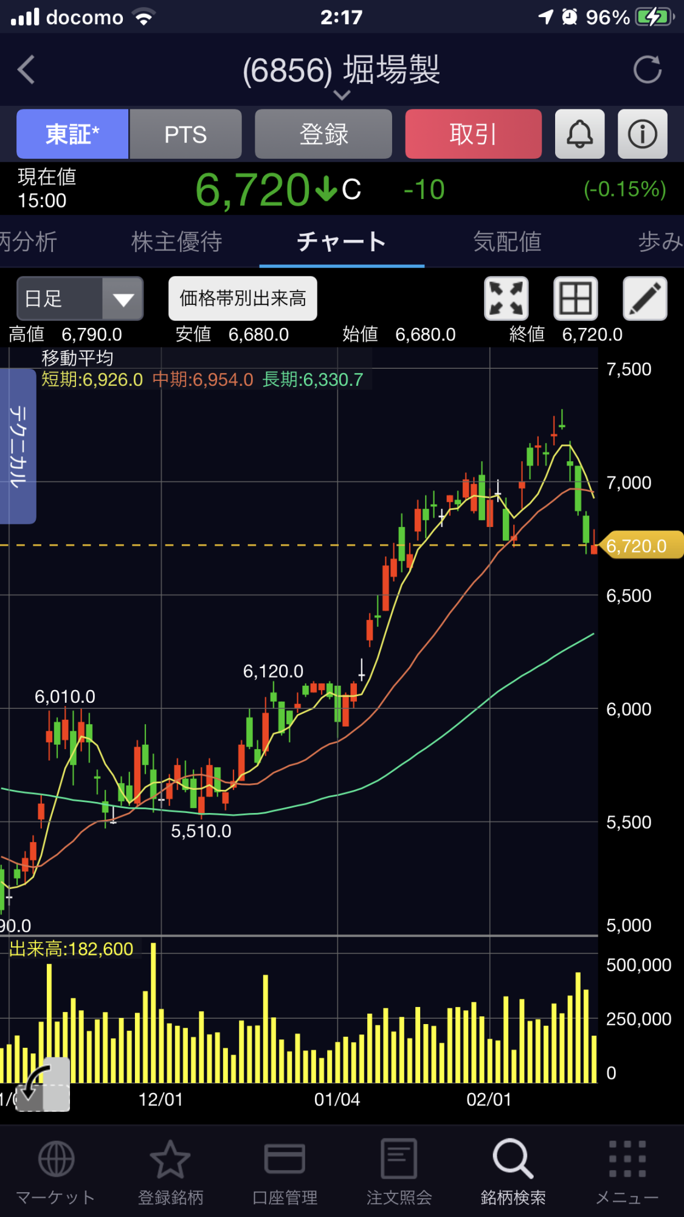684x1217 pixels.
Task: Toggle 価格帯別出来高 volume-by-price display
Action: [243, 298]
